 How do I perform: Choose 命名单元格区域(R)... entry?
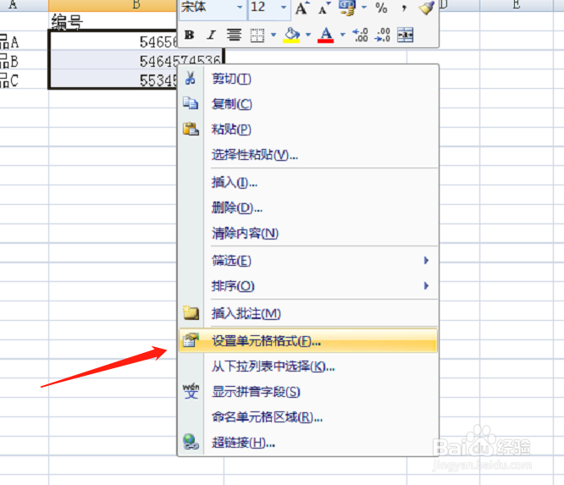pos(308,417)
